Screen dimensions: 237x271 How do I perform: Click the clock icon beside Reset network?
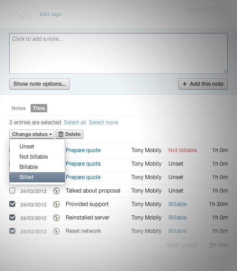56,231
